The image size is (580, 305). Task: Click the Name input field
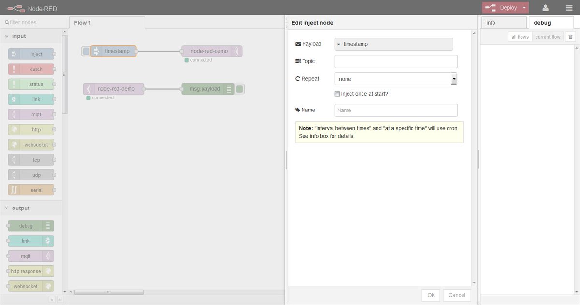(x=396, y=110)
